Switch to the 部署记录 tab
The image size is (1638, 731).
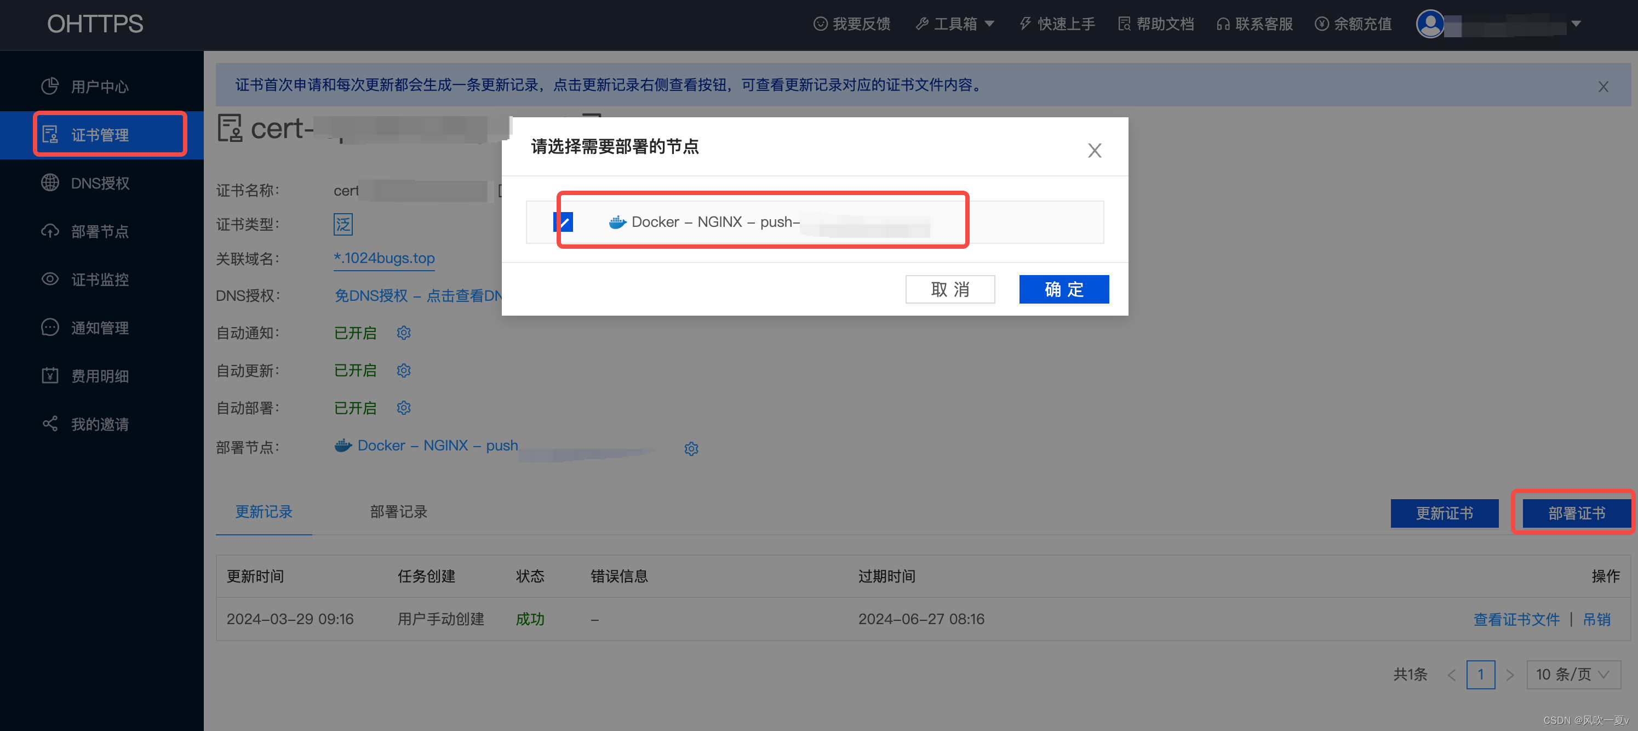click(399, 512)
